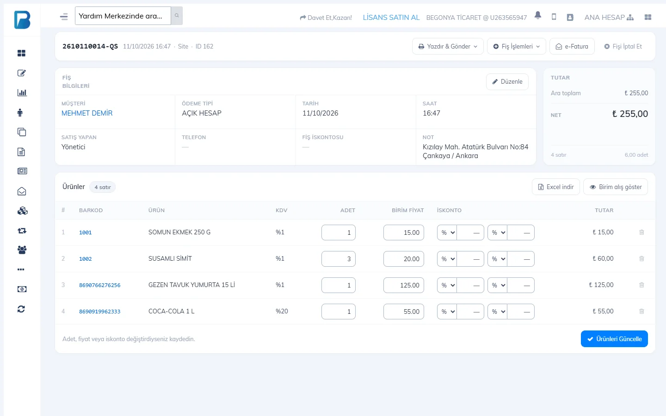Click the e-Fatura button
Viewport: 666px width, 416px height.
point(572,46)
